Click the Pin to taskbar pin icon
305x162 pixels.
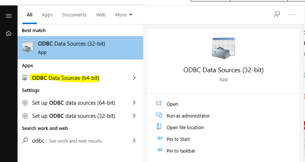(x=159, y=151)
